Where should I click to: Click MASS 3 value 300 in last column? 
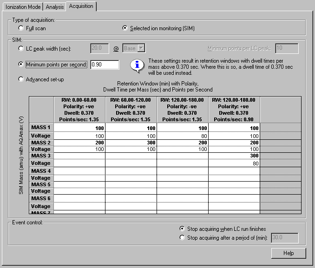coord(234,156)
